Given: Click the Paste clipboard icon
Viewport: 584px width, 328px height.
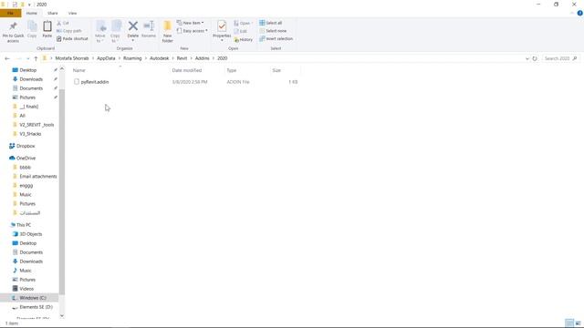Looking at the screenshot, I should 47,26.
